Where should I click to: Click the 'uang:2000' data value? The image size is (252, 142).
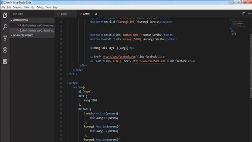tap(91, 100)
